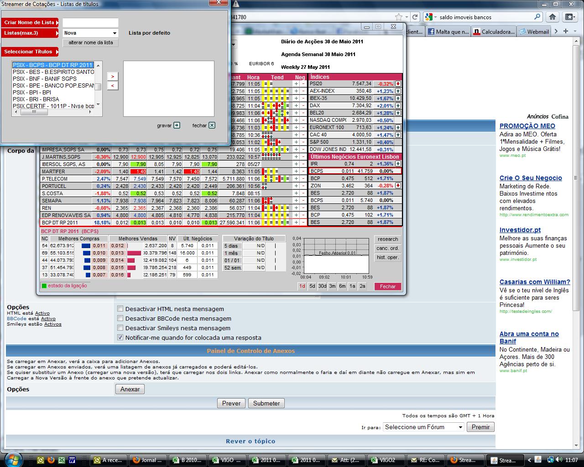Select the 3m chart period
Viewport: 584px width, 467px height.
click(x=332, y=286)
